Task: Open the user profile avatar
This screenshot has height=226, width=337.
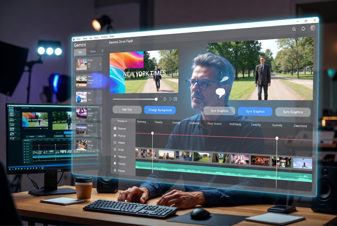Action: tap(313, 28)
